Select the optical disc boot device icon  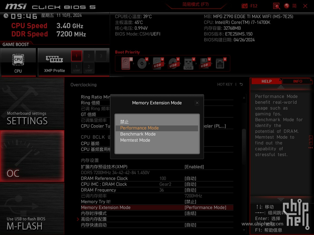[x=142, y=63]
